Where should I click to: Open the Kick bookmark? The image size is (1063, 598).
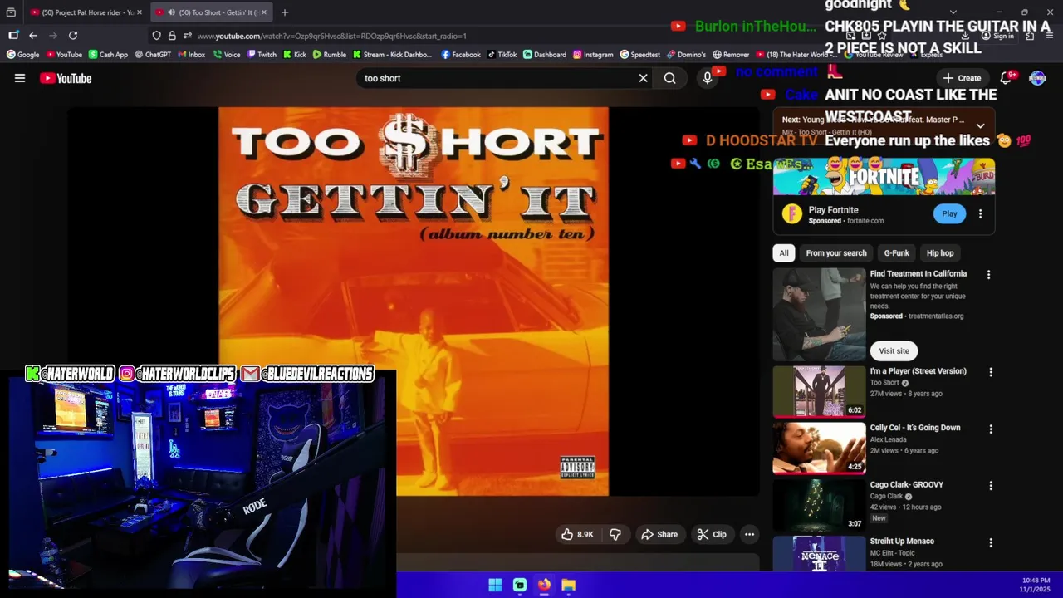pos(295,55)
